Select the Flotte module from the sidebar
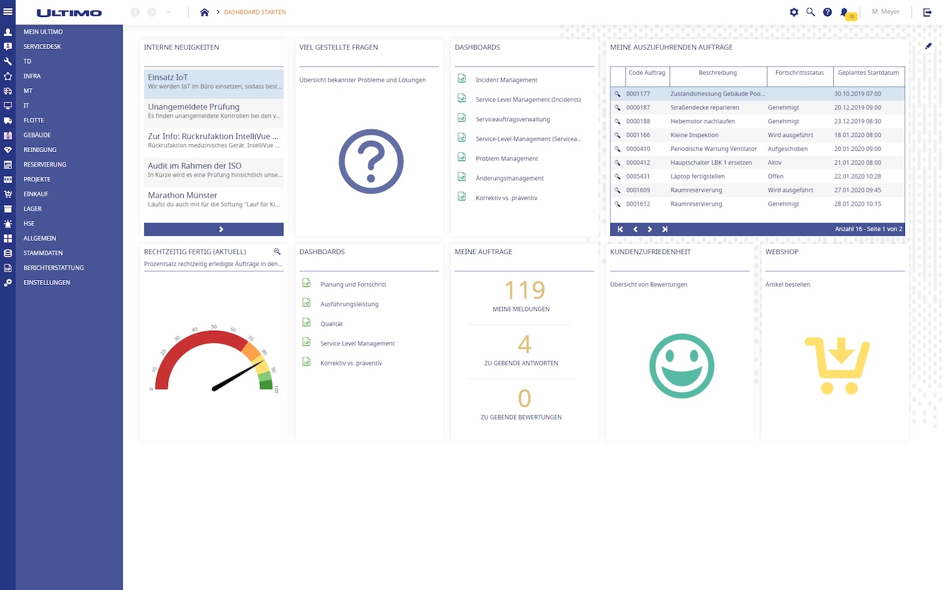 [33, 120]
